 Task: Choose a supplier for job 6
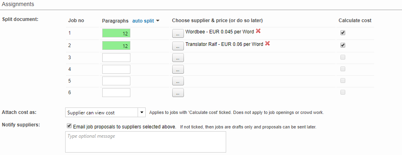pyautogui.click(x=178, y=93)
